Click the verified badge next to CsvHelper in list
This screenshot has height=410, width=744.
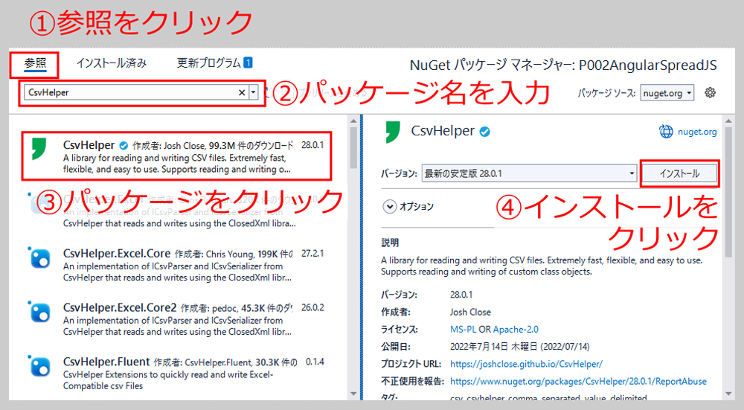tap(124, 146)
